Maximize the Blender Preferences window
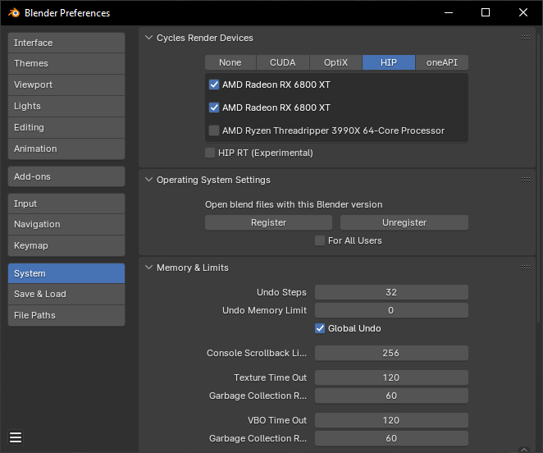543x453 pixels. coord(486,13)
